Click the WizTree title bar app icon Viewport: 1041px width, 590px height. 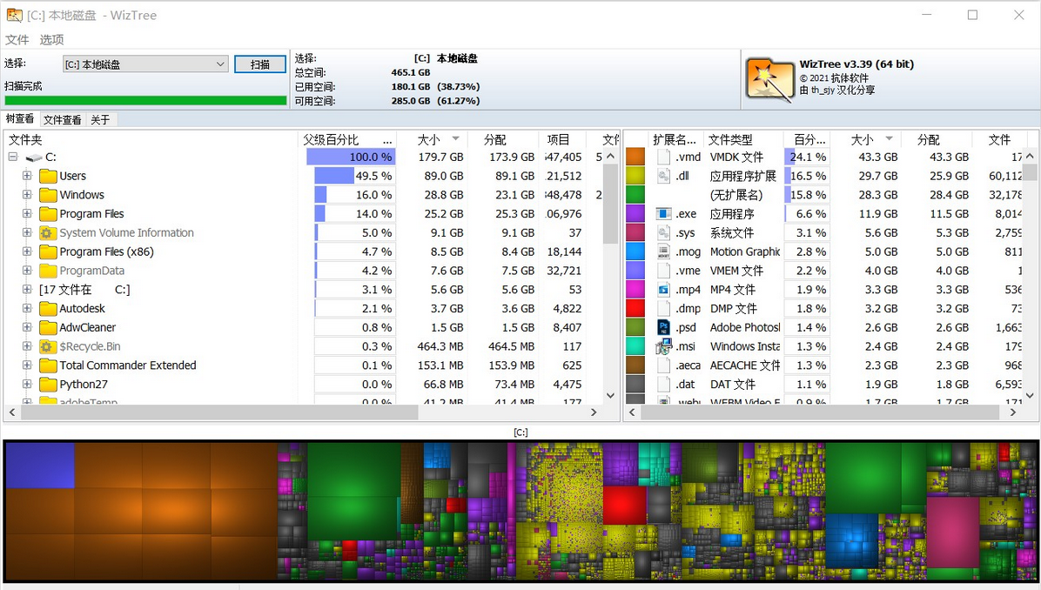[x=14, y=15]
